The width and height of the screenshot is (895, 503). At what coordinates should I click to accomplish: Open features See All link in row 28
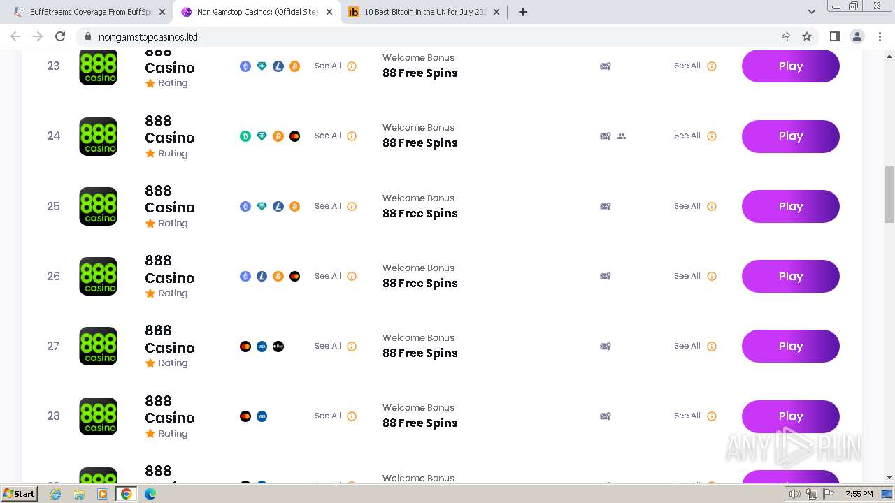(x=687, y=416)
